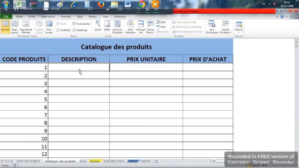The height and width of the screenshot is (168, 299).
Task: Open a New Window
Action: [131, 27]
